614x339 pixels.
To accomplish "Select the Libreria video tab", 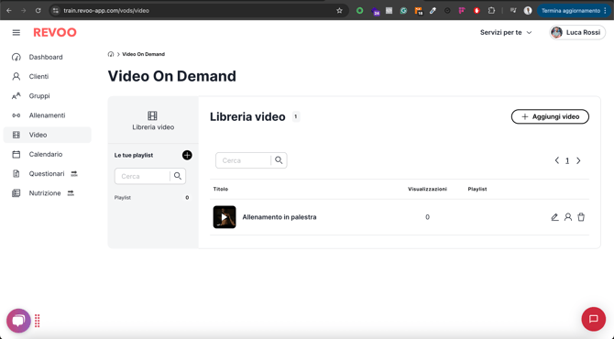I will 153,121.
